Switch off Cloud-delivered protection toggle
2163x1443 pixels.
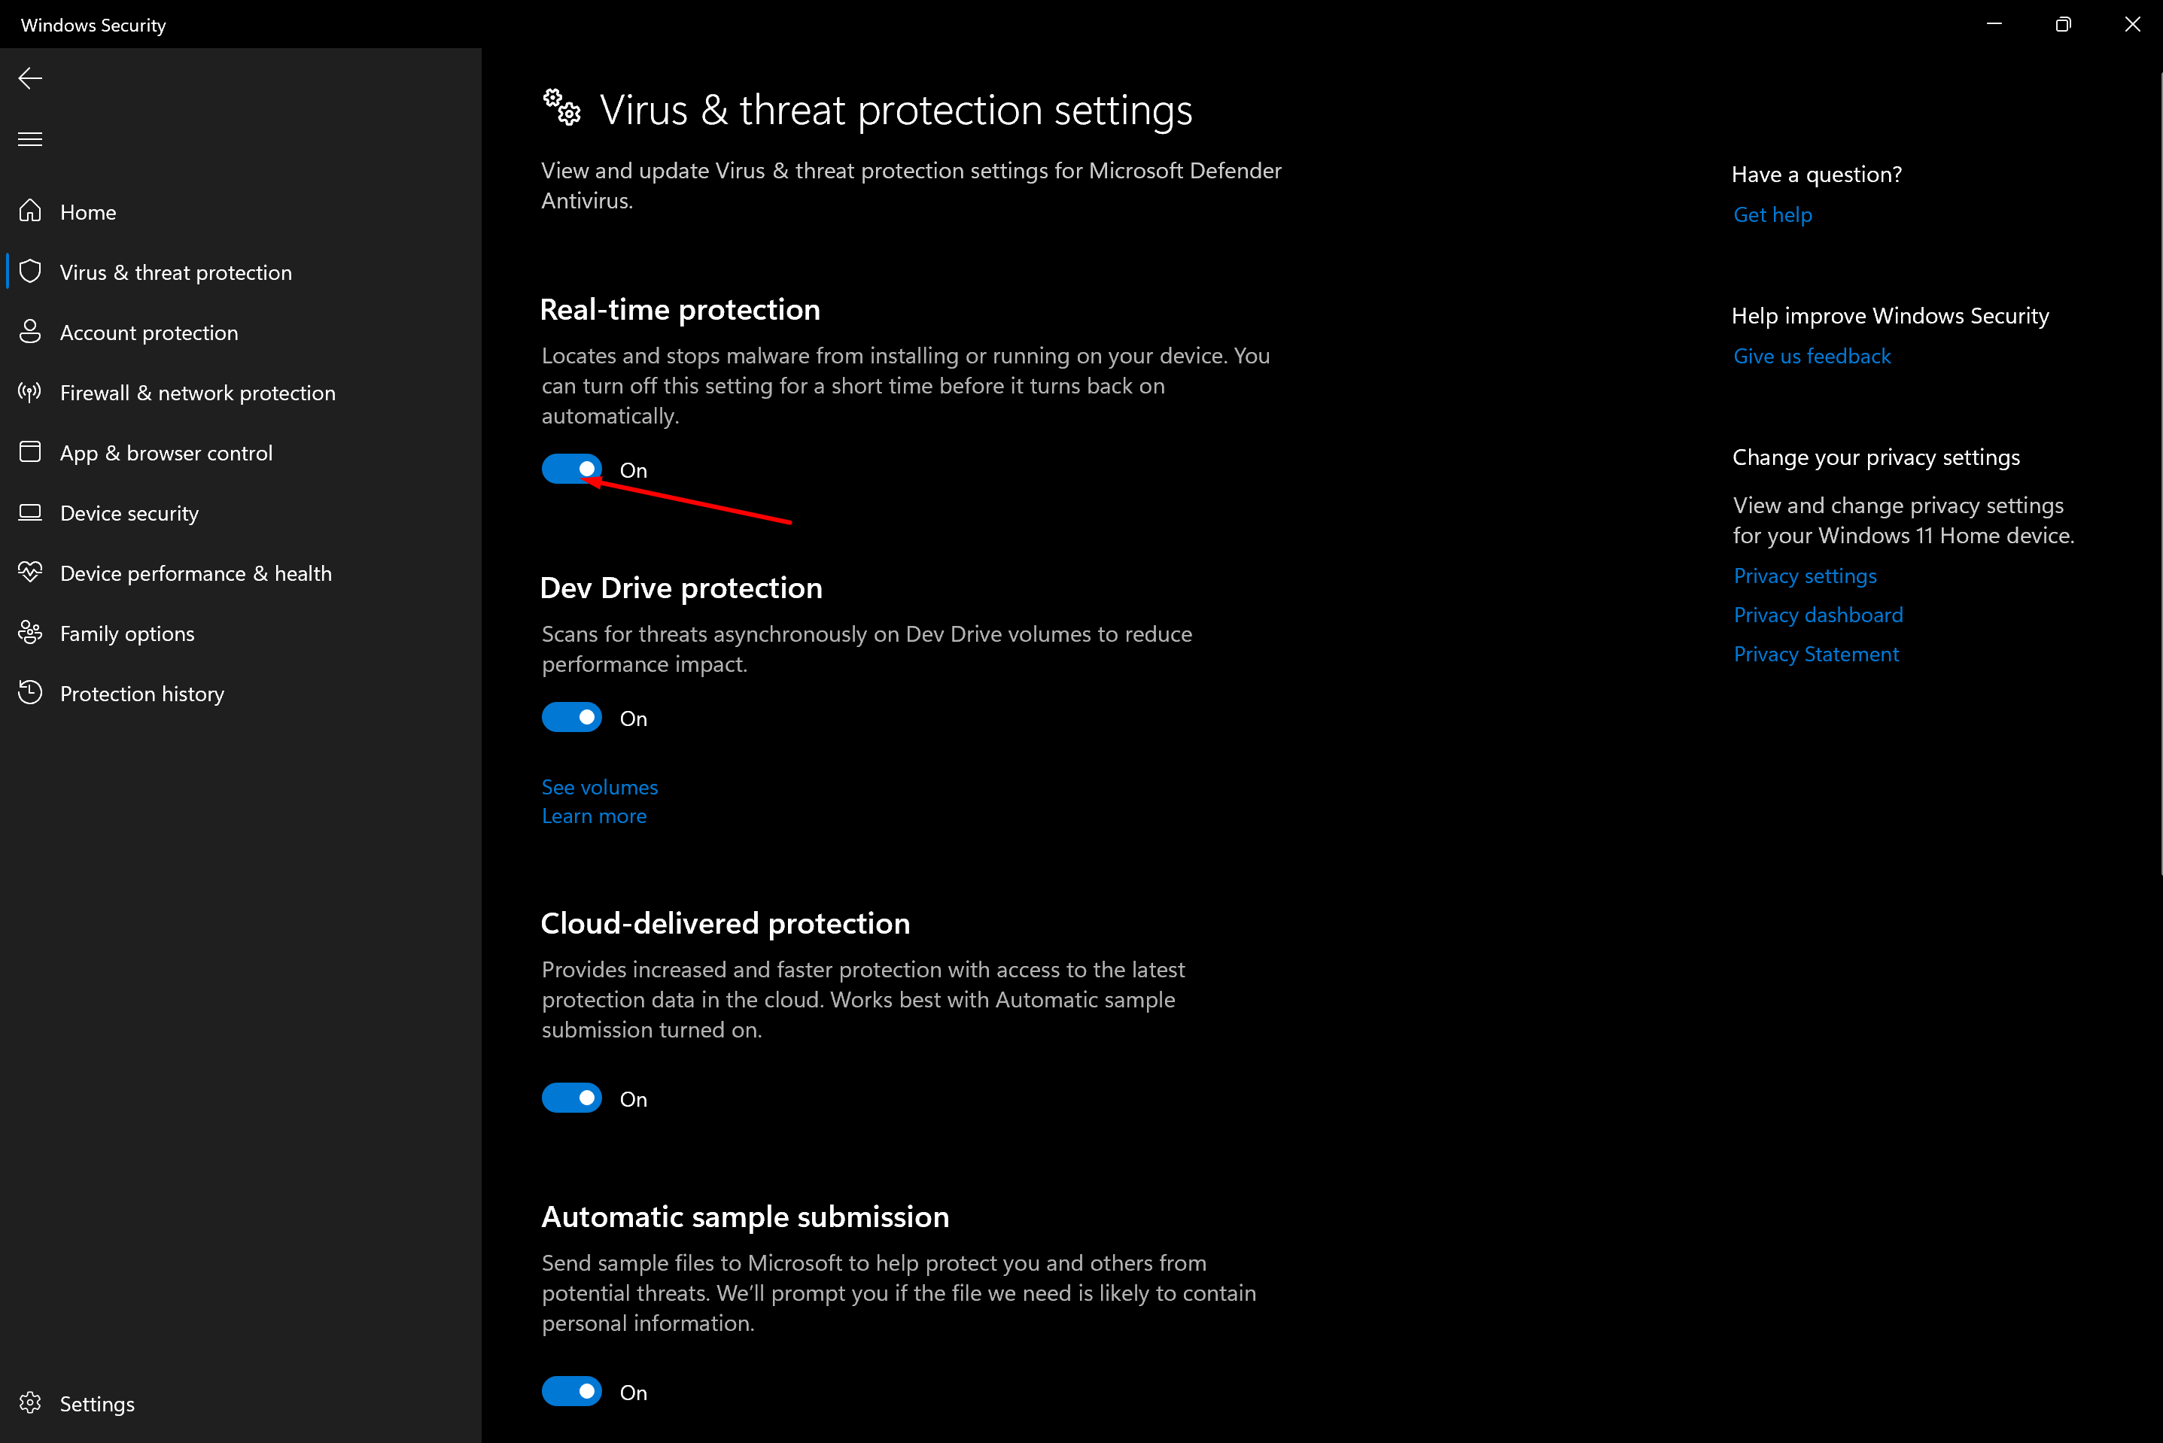coord(571,1098)
